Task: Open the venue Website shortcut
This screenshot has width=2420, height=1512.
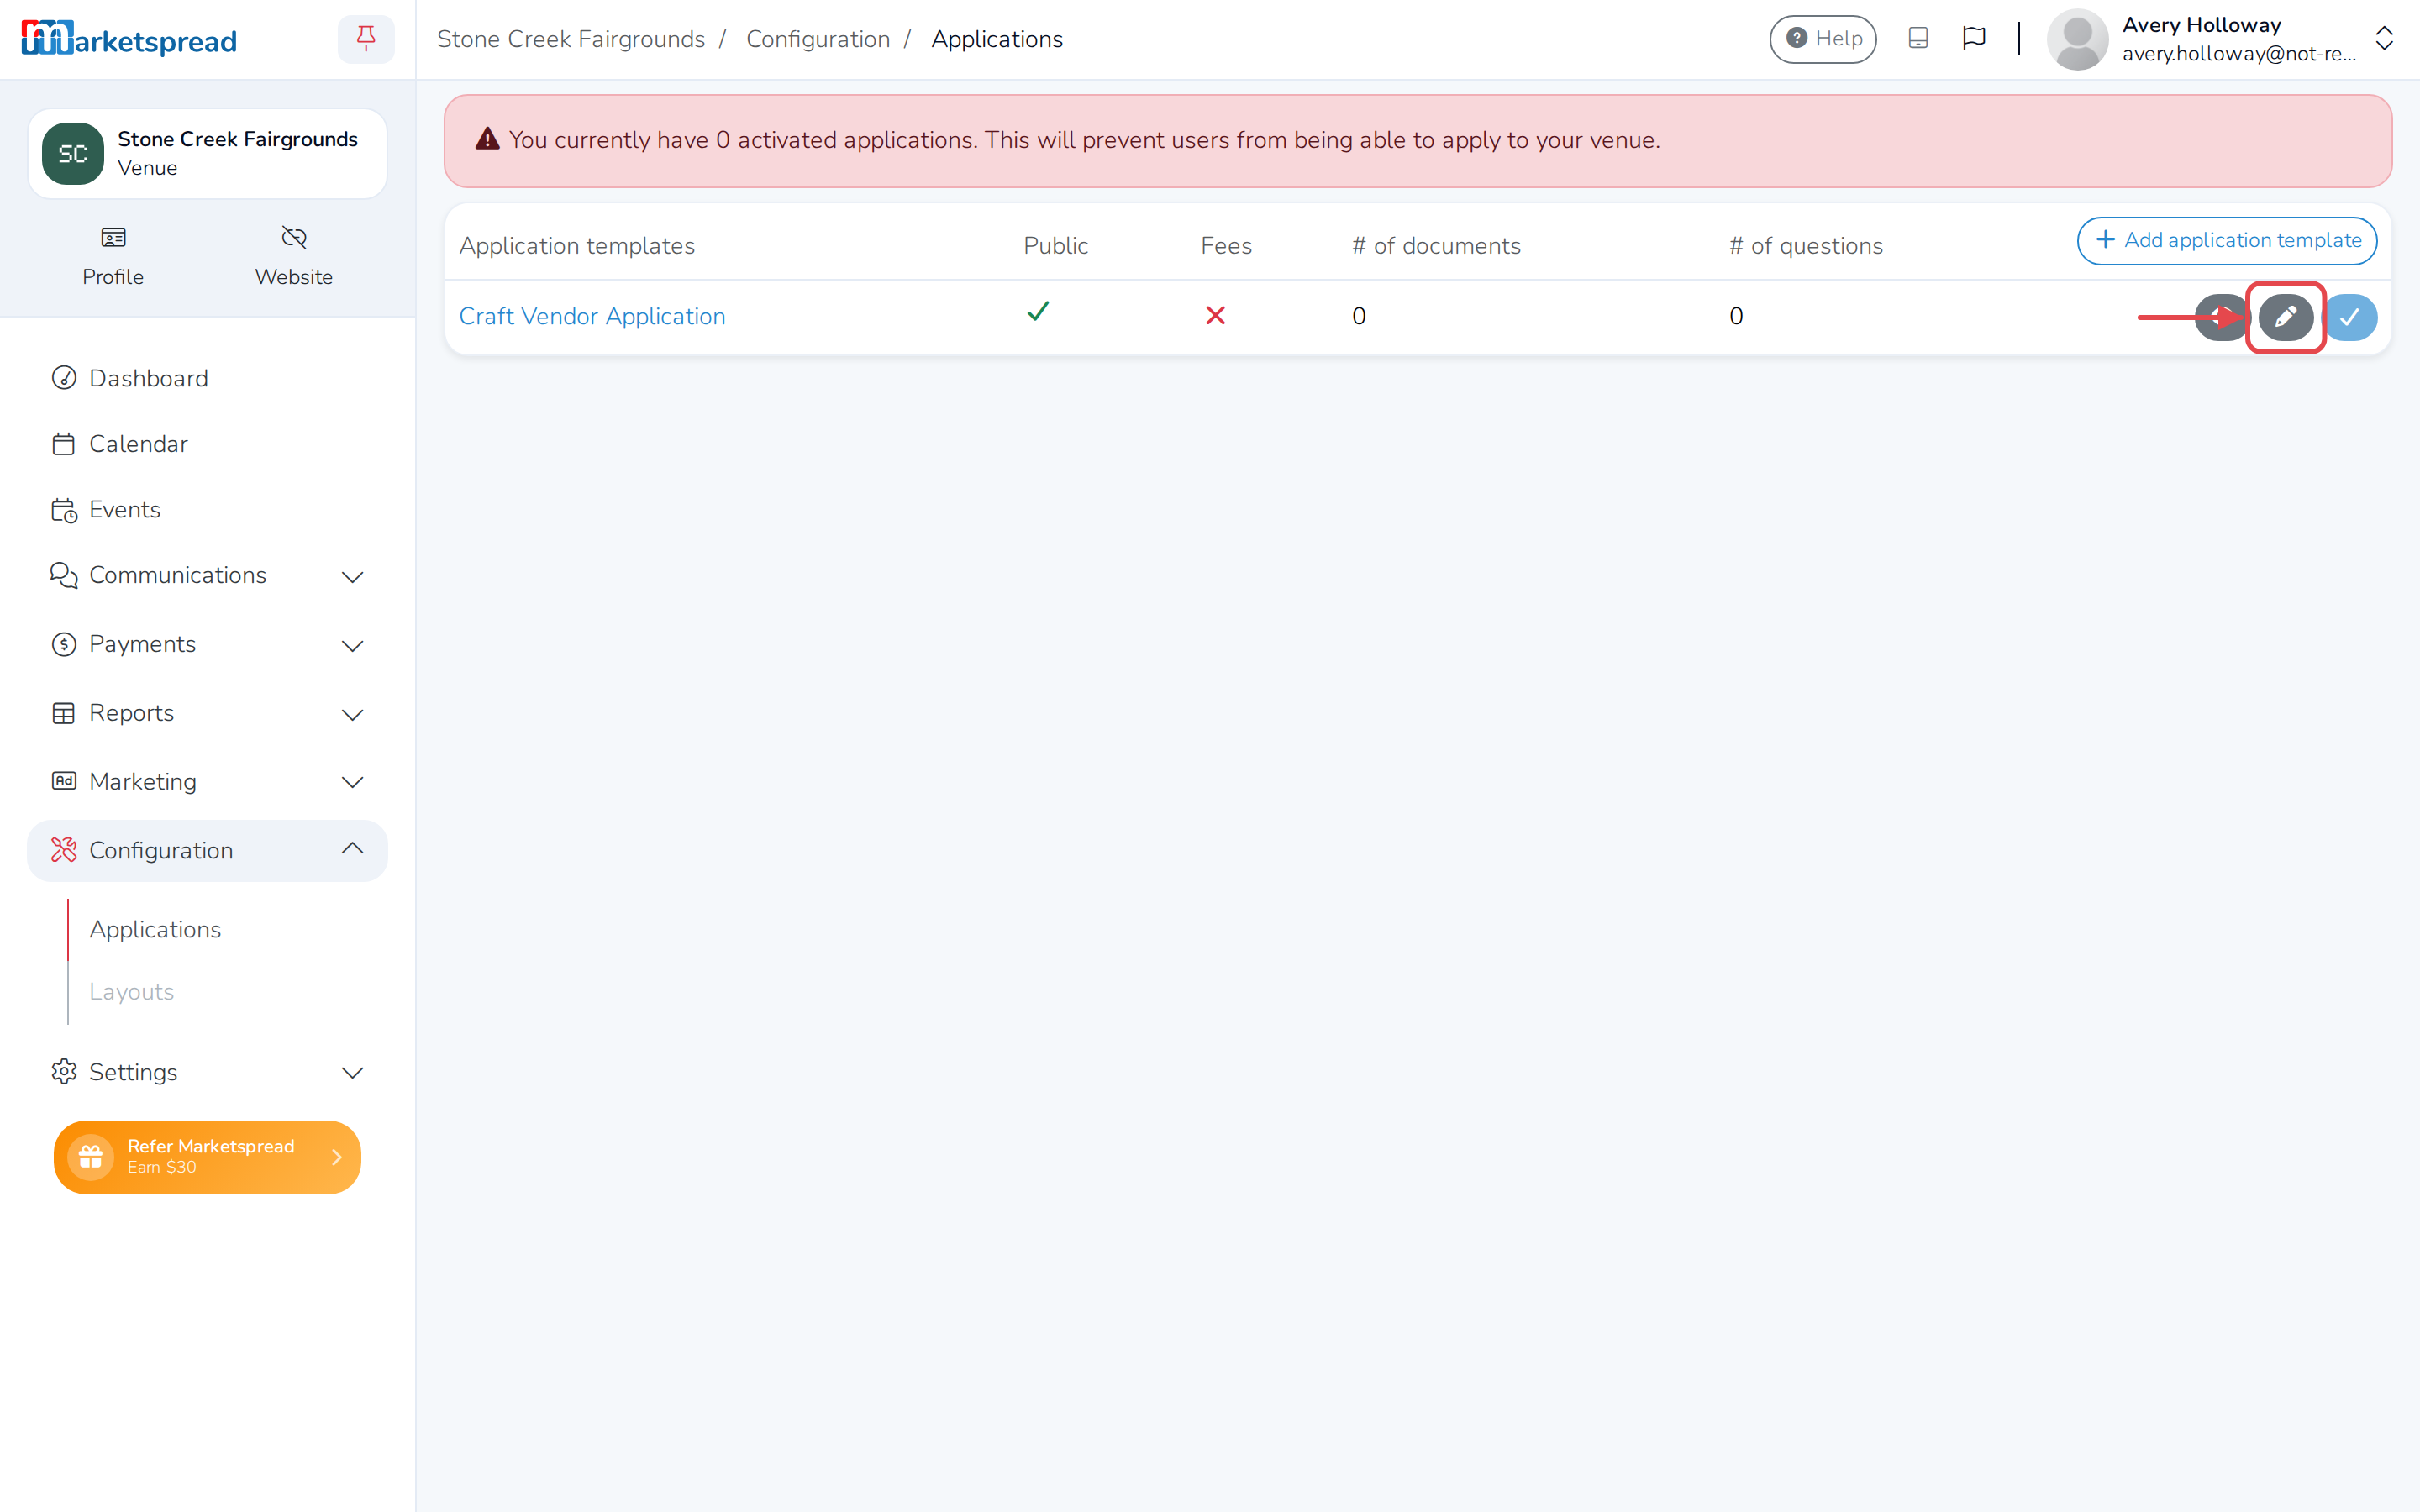Action: click(293, 256)
